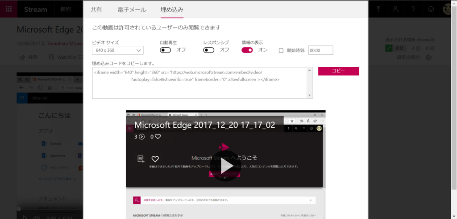Click the upload arrow icon in header
457x219 pixels.
pyautogui.click(x=378, y=9)
